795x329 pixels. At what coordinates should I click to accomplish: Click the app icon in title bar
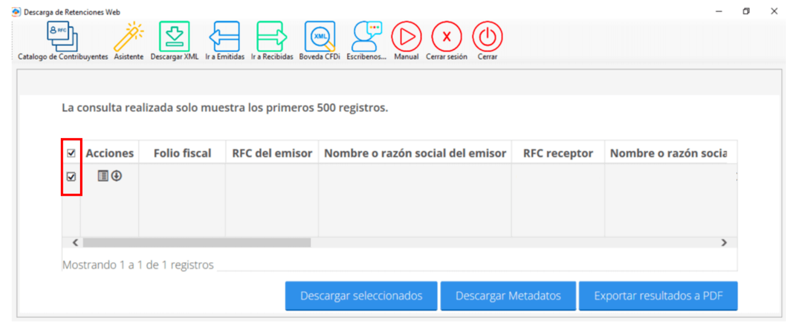point(16,12)
